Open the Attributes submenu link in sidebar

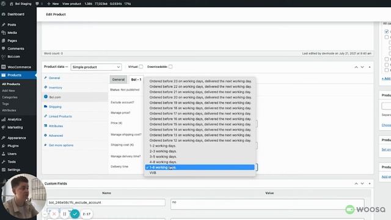[x=9, y=110]
